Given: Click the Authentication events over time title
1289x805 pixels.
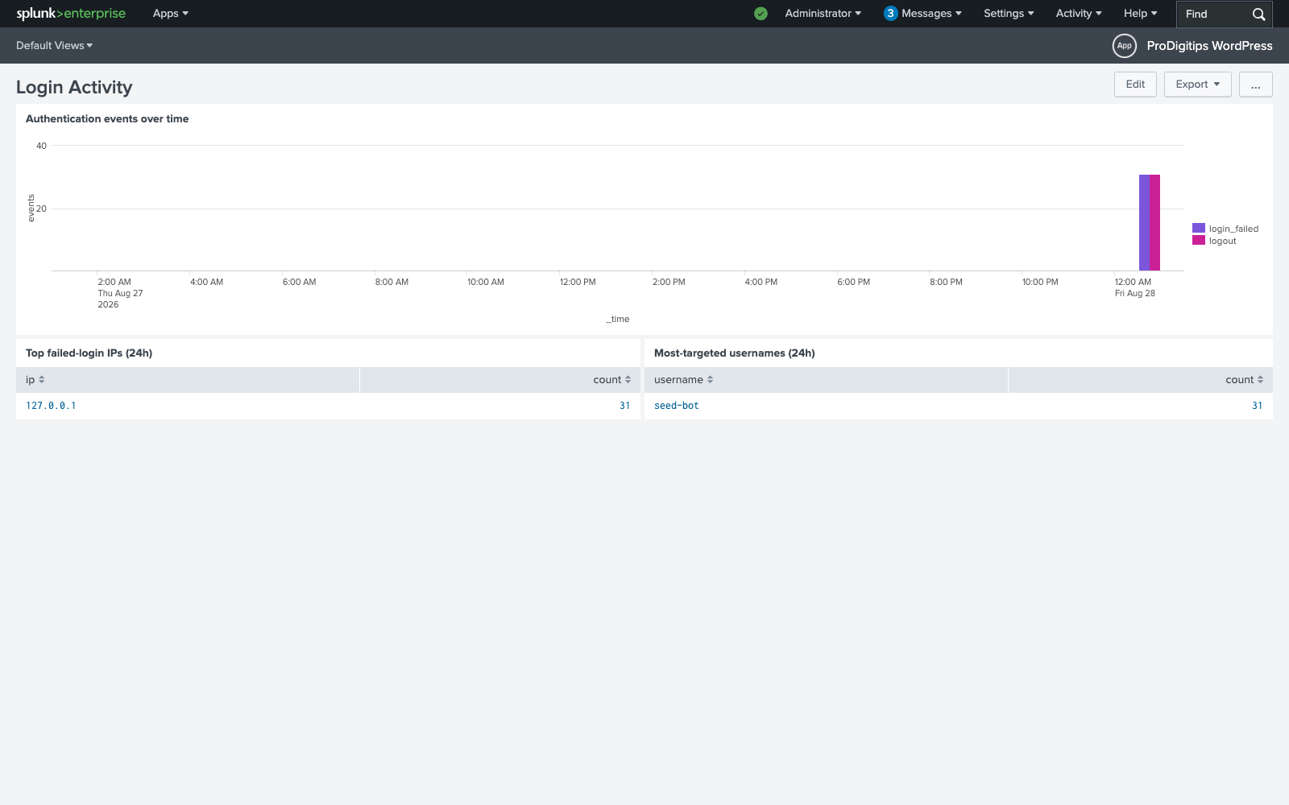Looking at the screenshot, I should click(107, 119).
